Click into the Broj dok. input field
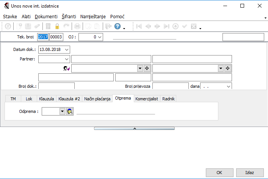268x179 pixels. point(56,86)
